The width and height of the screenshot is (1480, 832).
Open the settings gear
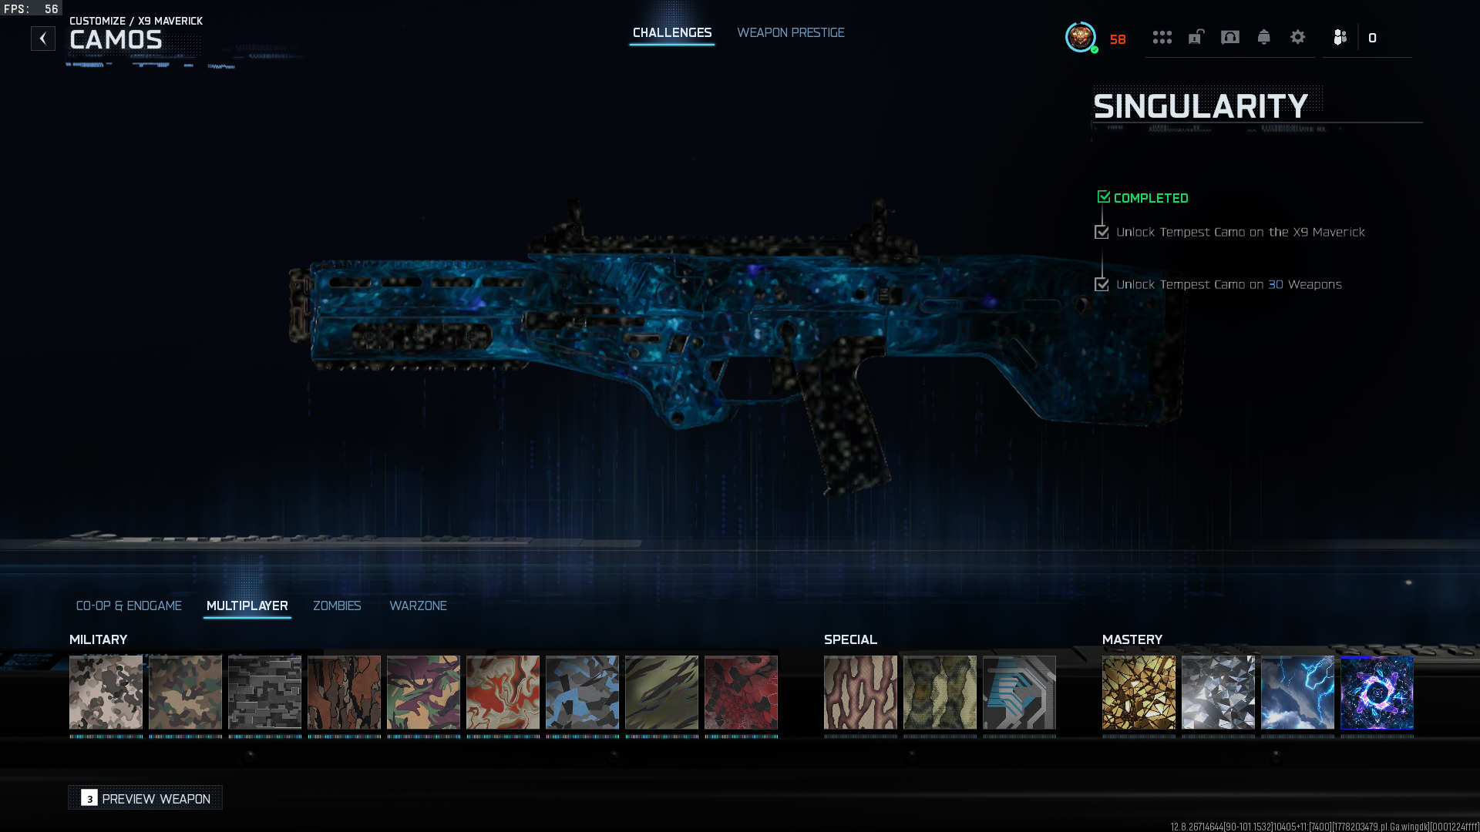pos(1298,37)
